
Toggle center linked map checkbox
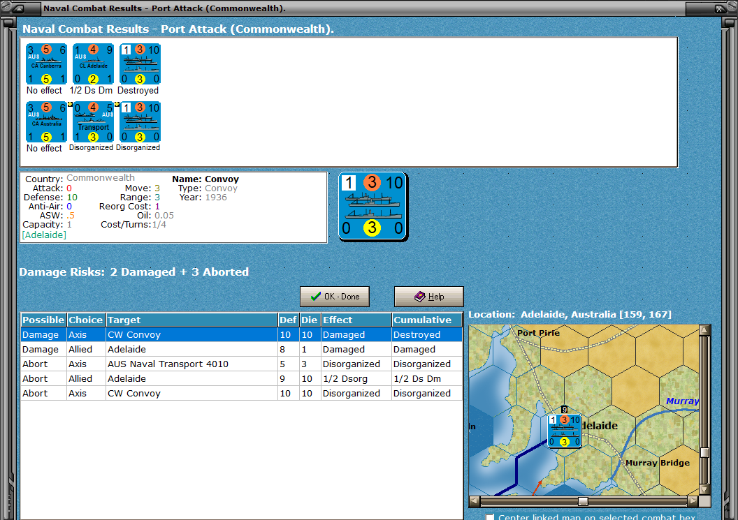(490, 517)
